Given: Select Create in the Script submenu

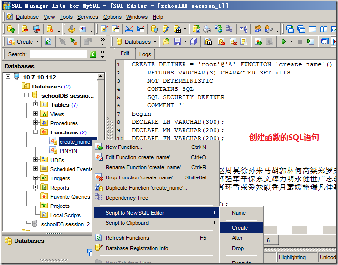Looking at the screenshot, I should [x=242, y=228].
